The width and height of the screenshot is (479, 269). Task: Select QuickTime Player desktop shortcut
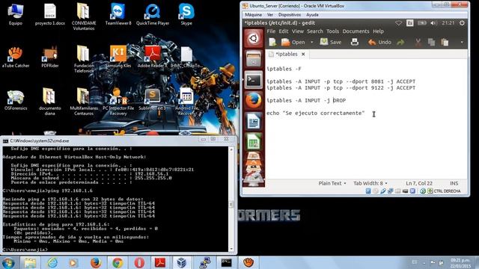tap(153, 15)
